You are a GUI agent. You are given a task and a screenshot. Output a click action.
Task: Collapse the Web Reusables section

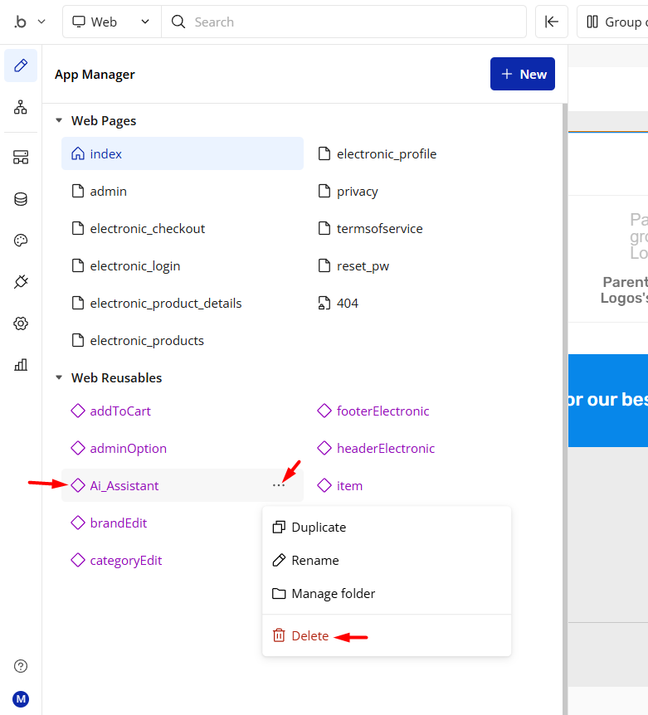(59, 378)
